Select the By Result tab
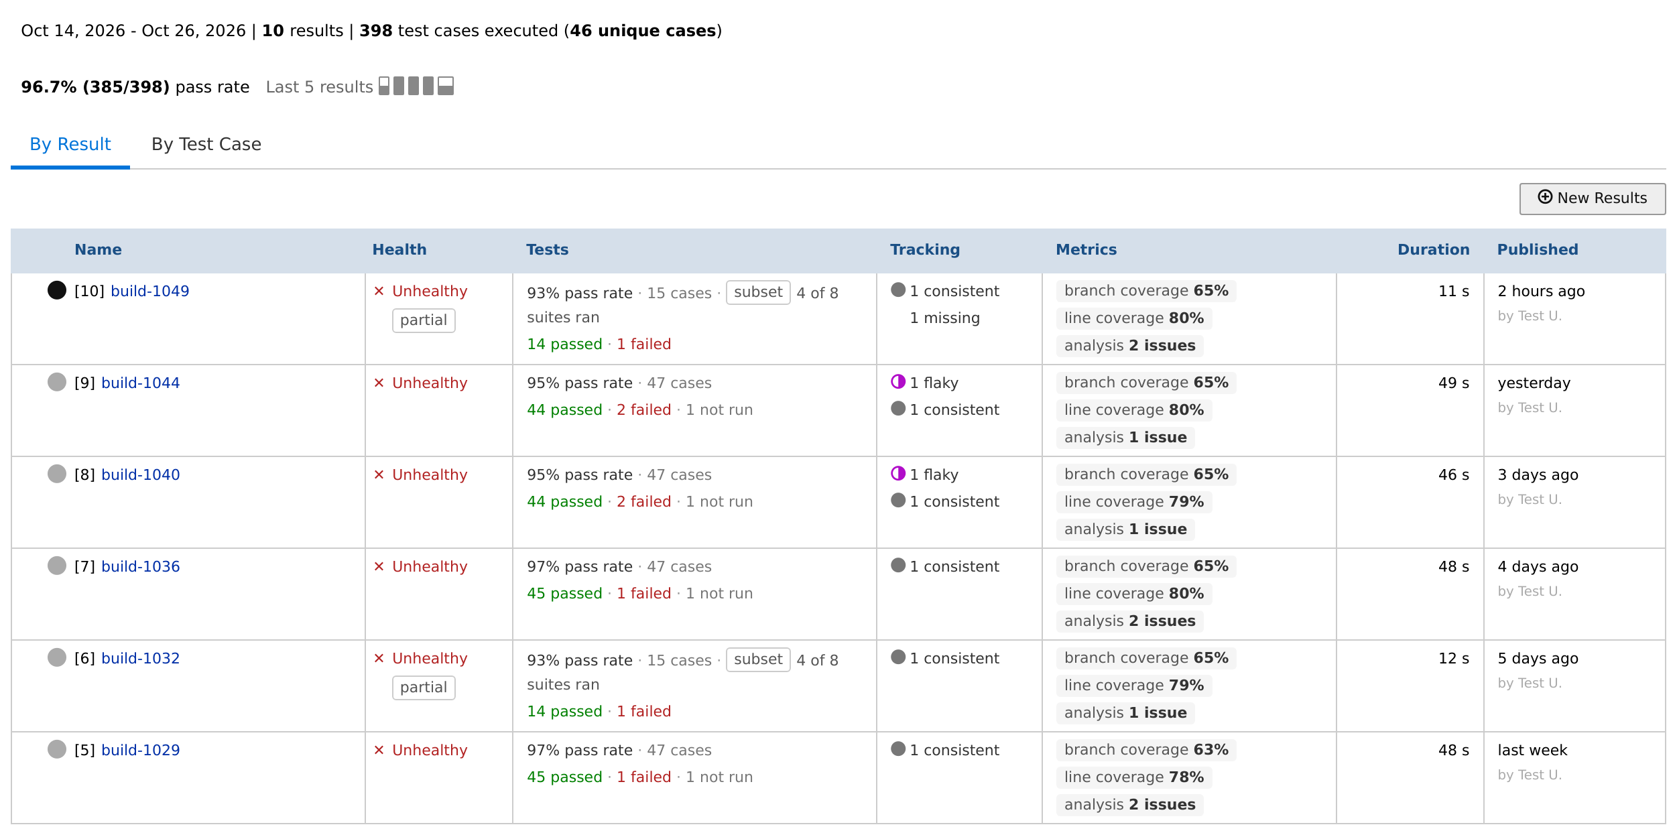This screenshot has width=1677, height=835. [70, 144]
